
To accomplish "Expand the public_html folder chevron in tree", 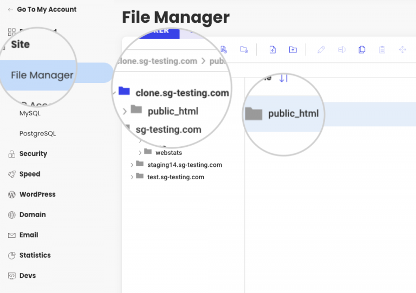I will 125,112.
